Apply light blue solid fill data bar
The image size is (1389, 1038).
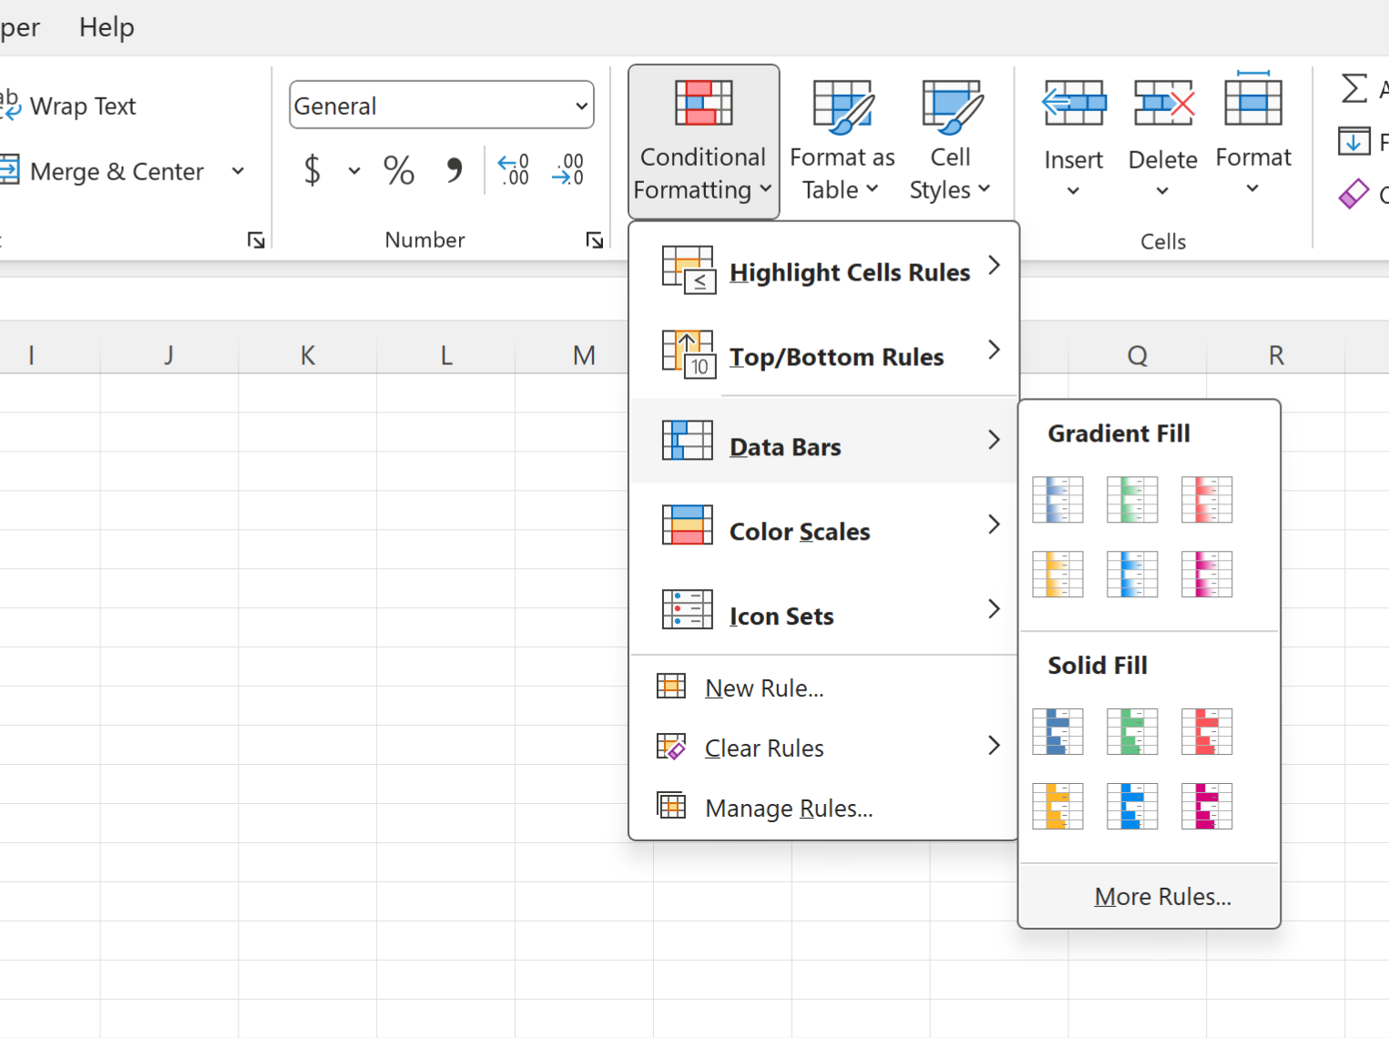coord(1132,807)
